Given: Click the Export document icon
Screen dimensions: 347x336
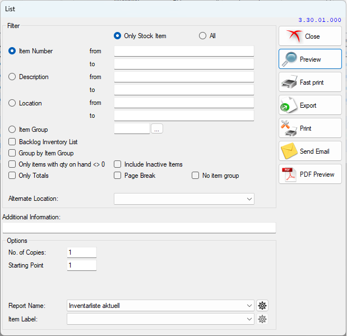Looking at the screenshot, I should 289,105.
